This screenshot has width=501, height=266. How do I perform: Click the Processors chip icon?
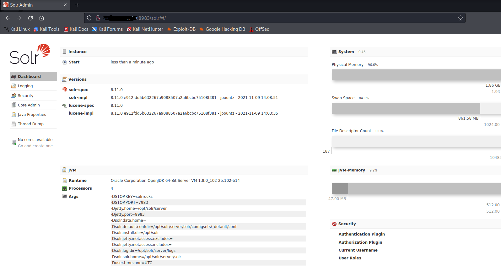[x=65, y=188]
